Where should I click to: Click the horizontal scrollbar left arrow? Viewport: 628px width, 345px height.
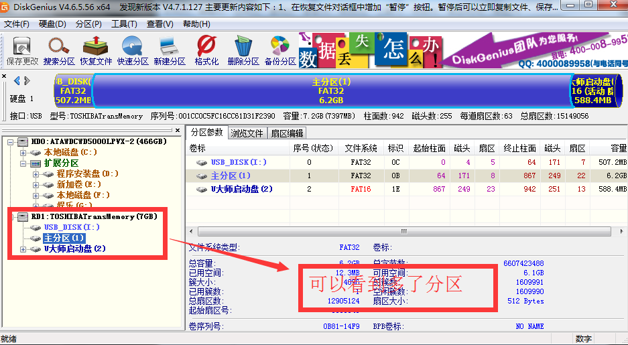[x=191, y=231]
